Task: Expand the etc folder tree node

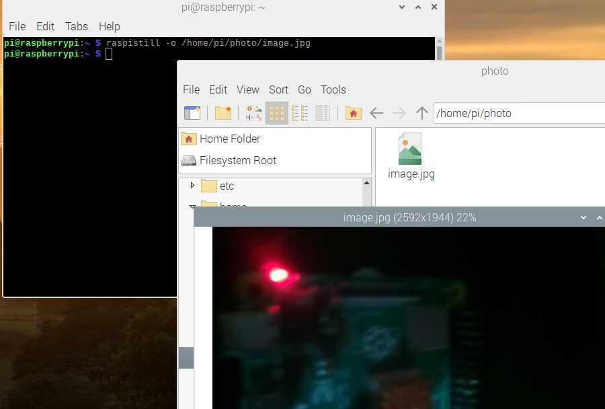Action: [x=192, y=186]
